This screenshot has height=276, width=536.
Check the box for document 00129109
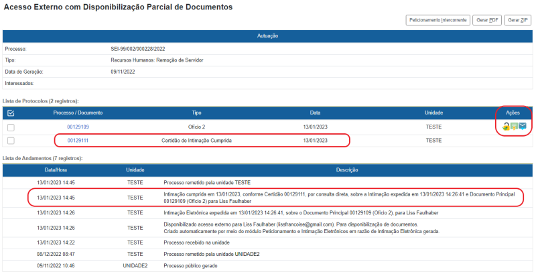click(11, 127)
